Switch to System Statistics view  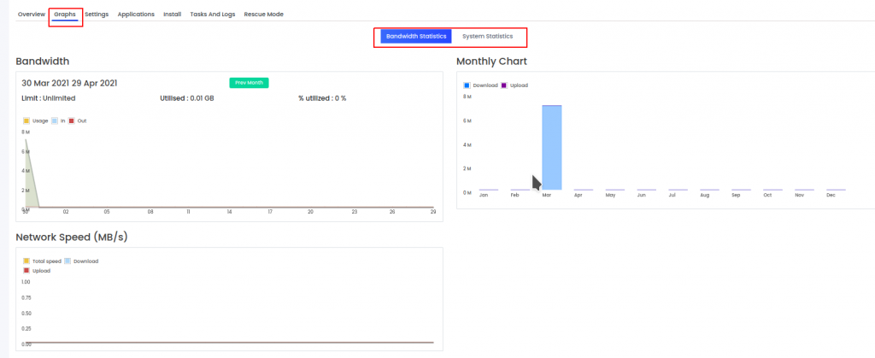coord(487,36)
